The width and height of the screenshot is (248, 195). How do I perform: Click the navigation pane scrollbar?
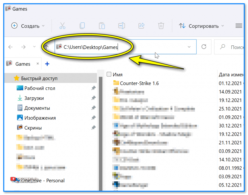click(100, 133)
